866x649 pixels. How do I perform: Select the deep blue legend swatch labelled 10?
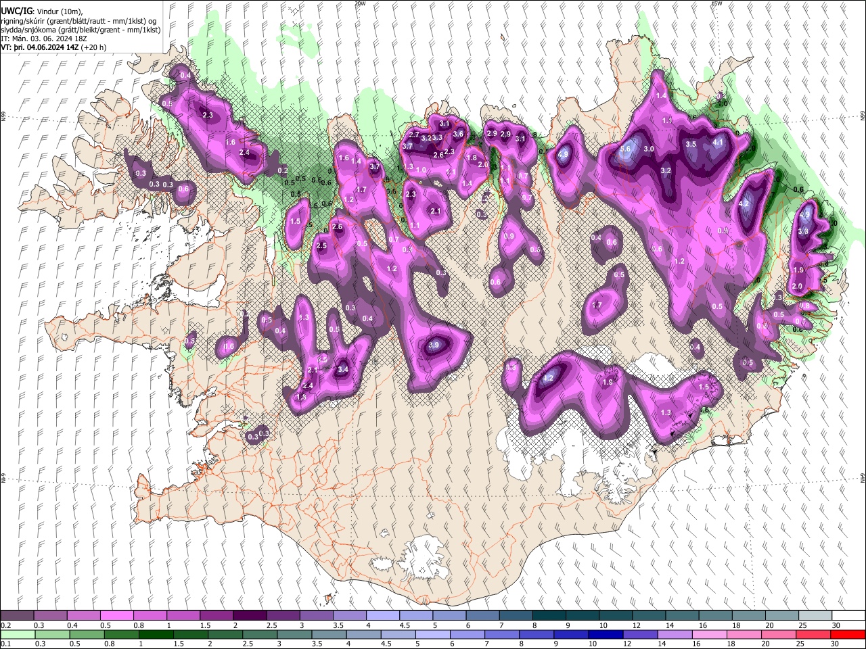pyautogui.click(x=605, y=634)
